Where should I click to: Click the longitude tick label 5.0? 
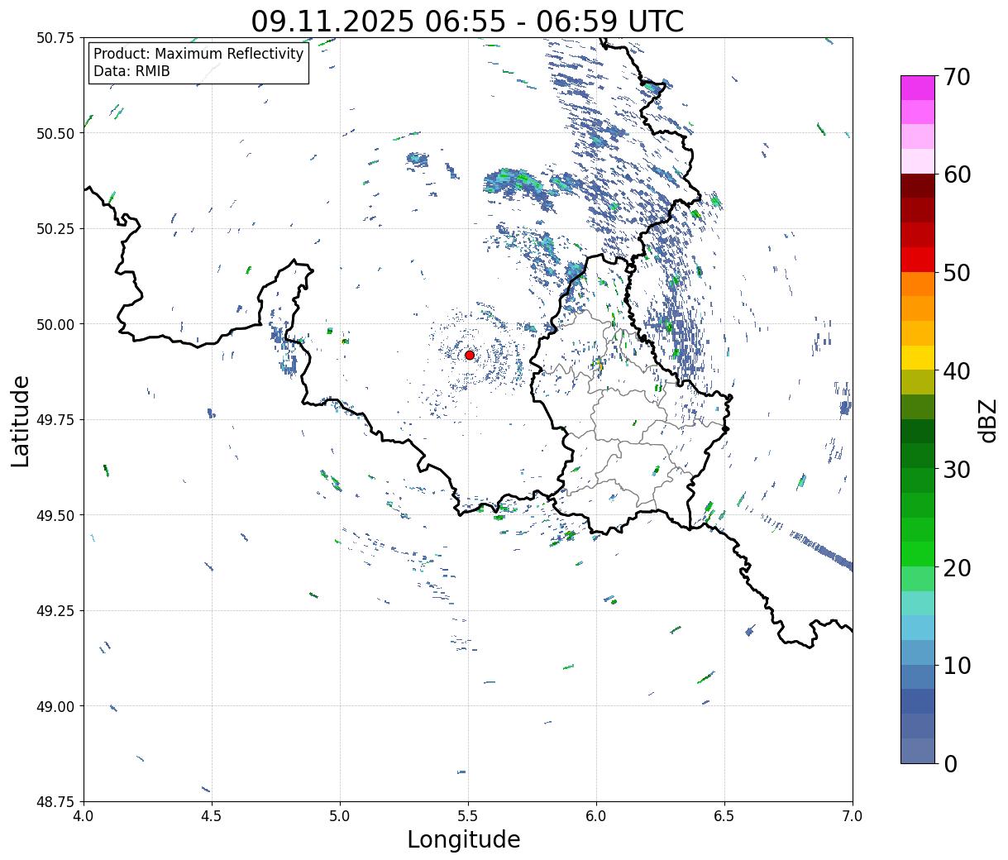coord(340,816)
